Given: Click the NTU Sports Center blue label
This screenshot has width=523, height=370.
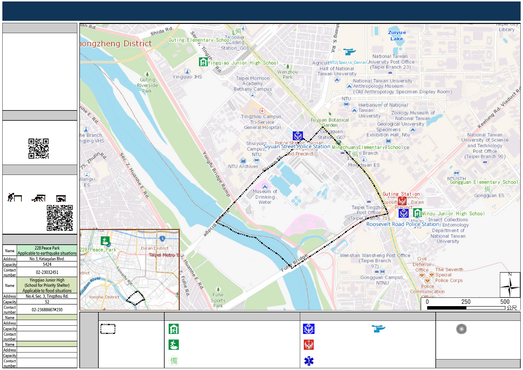Looking at the screenshot, I should (348, 62).
